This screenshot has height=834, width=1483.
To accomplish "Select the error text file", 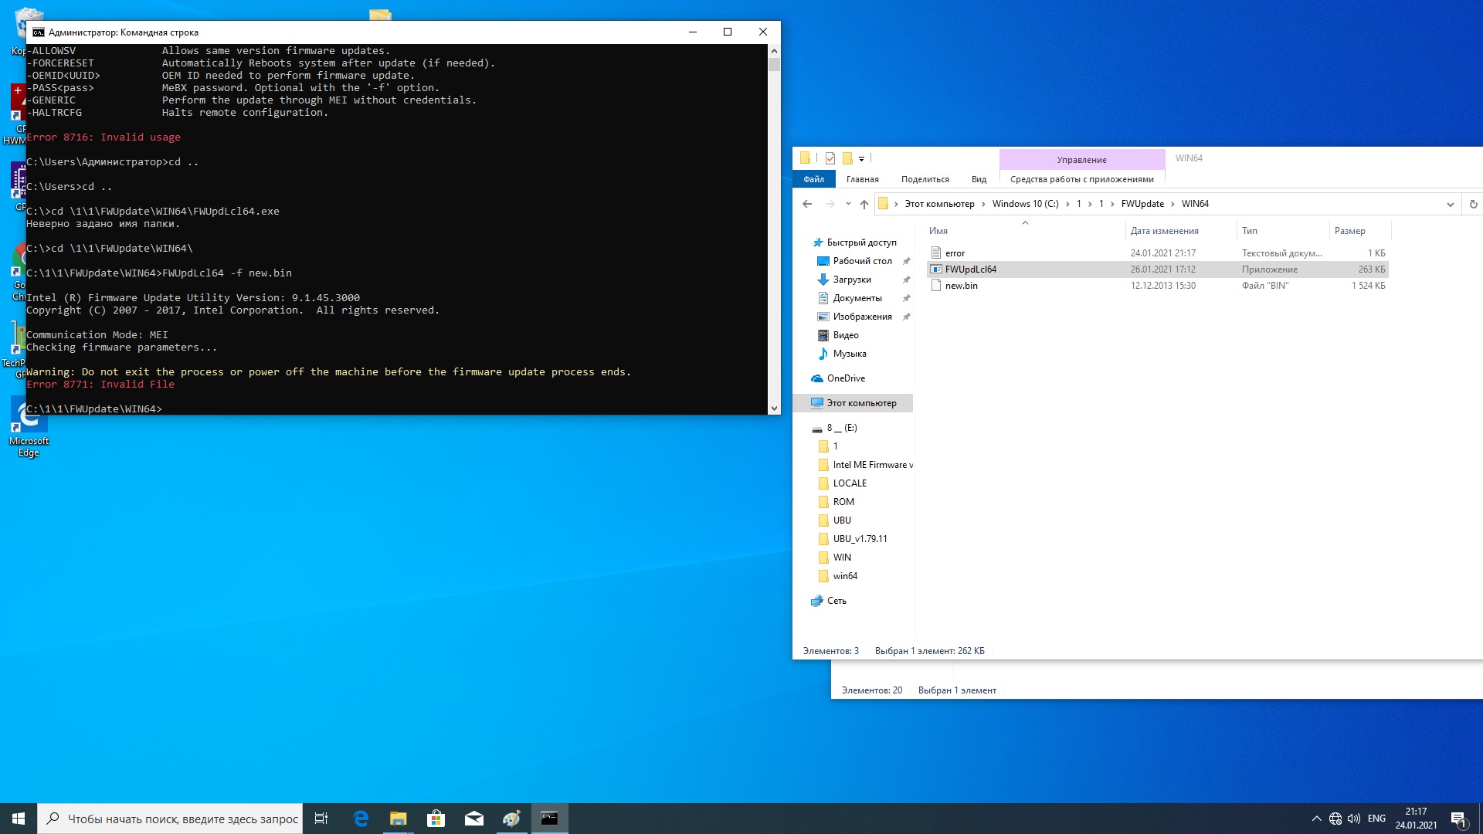I will (x=955, y=253).
